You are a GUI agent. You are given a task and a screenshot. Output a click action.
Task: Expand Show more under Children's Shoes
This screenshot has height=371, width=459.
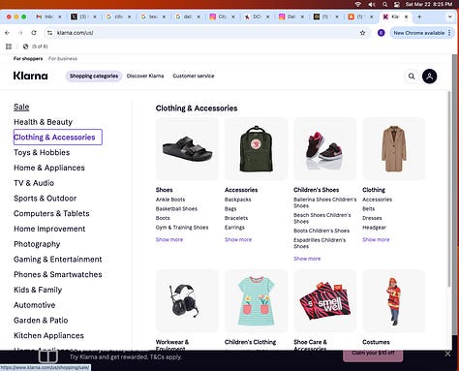pos(307,259)
